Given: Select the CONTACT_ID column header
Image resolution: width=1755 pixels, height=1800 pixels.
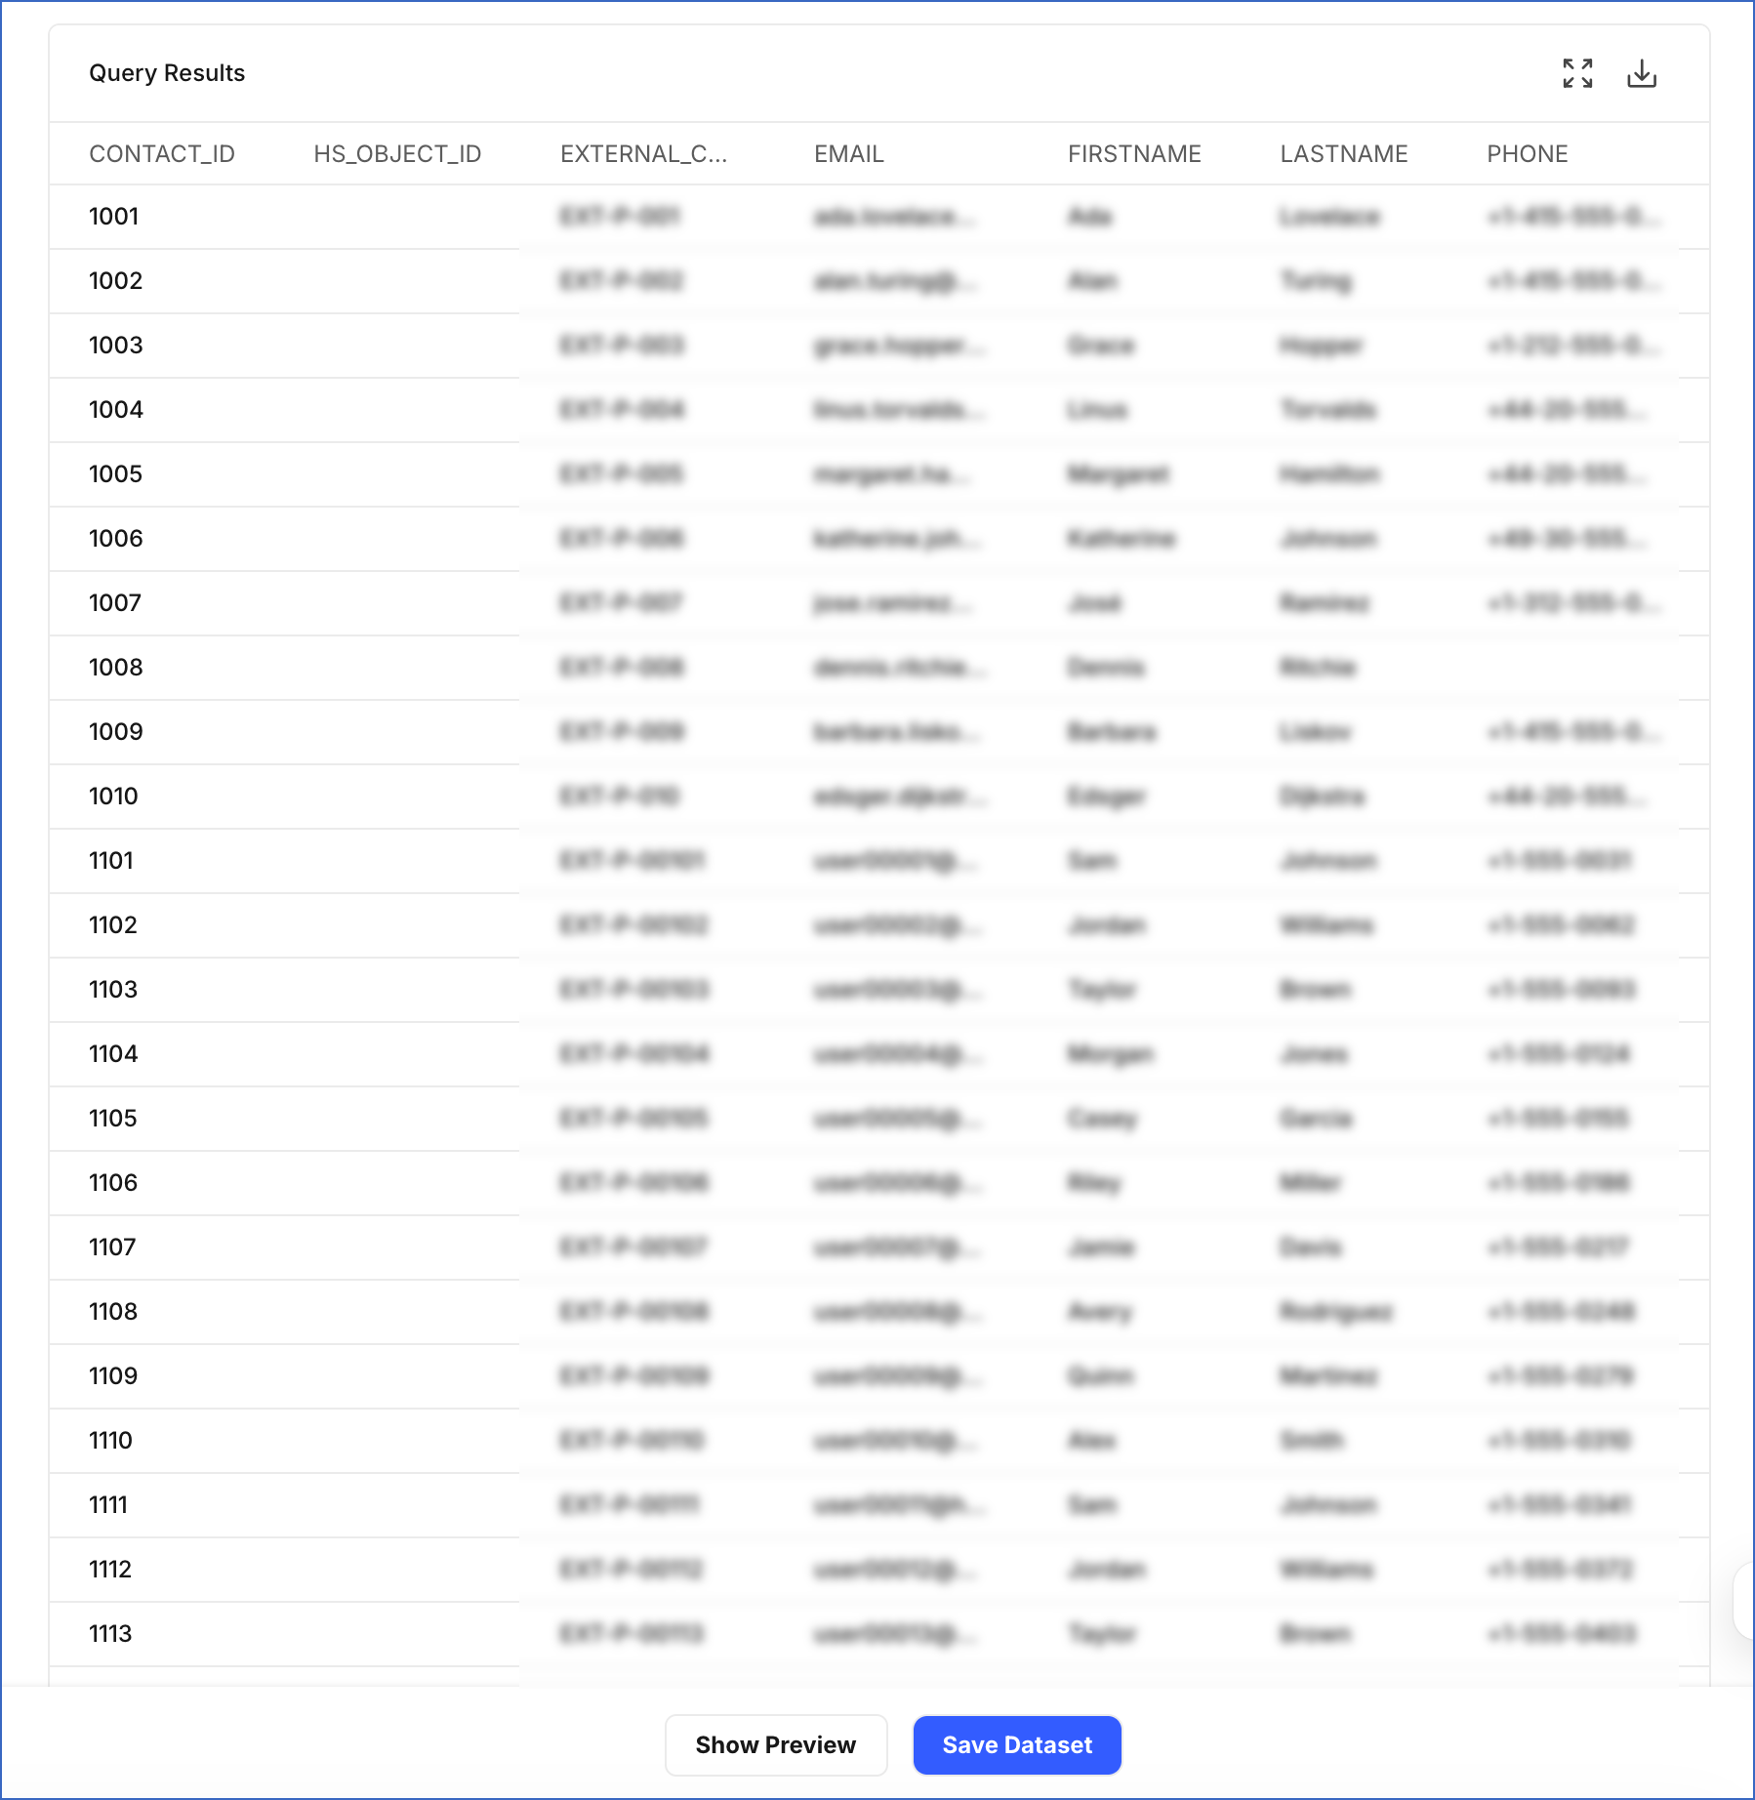Looking at the screenshot, I should pyautogui.click(x=162, y=154).
